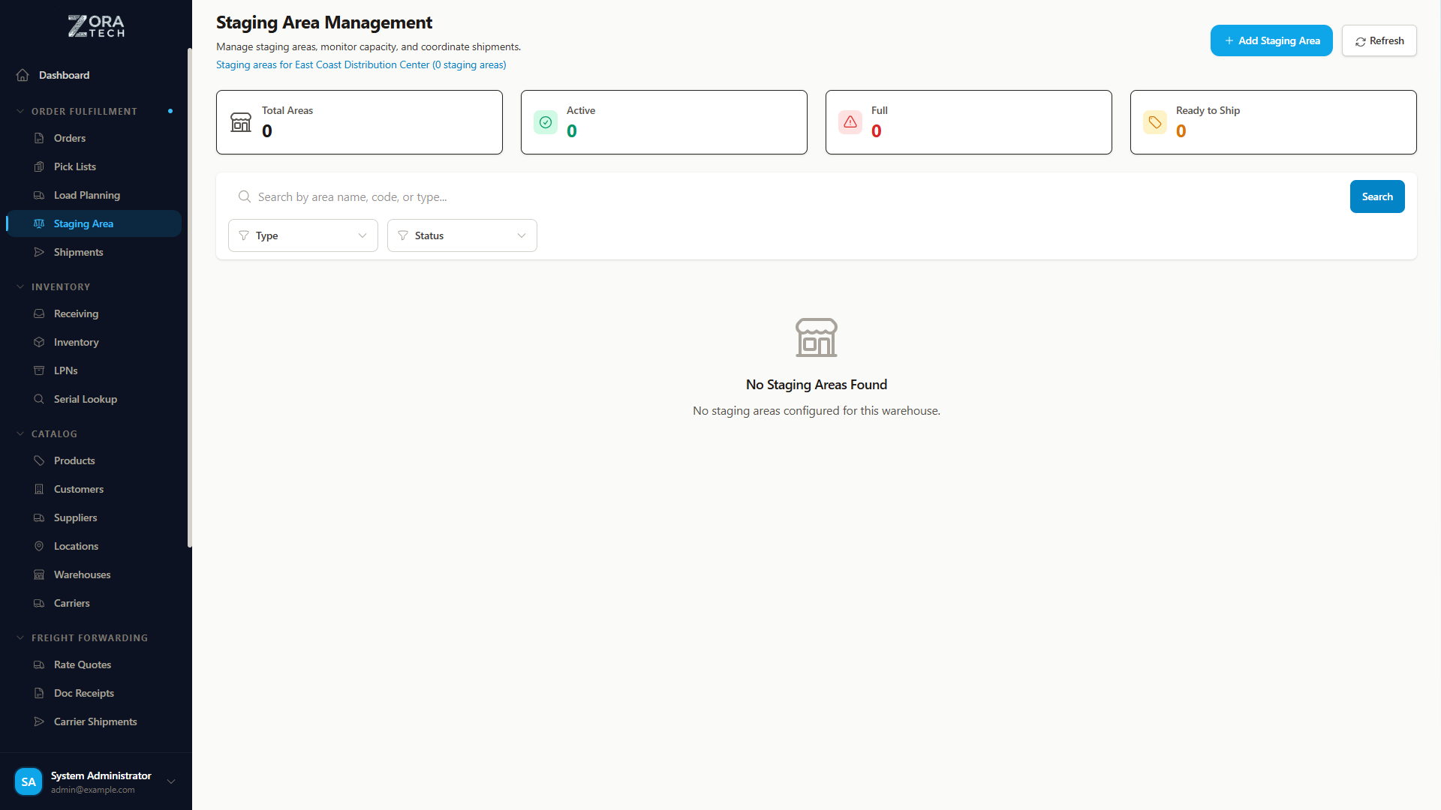
Task: Click the green Active checkmark icon
Action: click(546, 122)
